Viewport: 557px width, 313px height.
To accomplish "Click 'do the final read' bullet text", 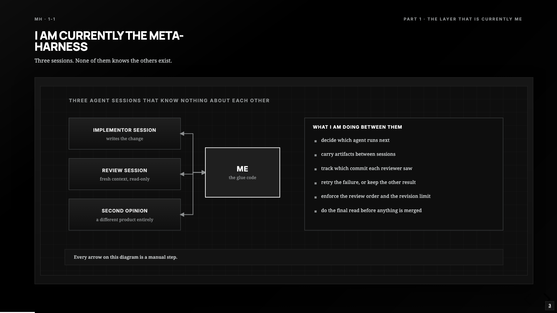I will coord(371,210).
